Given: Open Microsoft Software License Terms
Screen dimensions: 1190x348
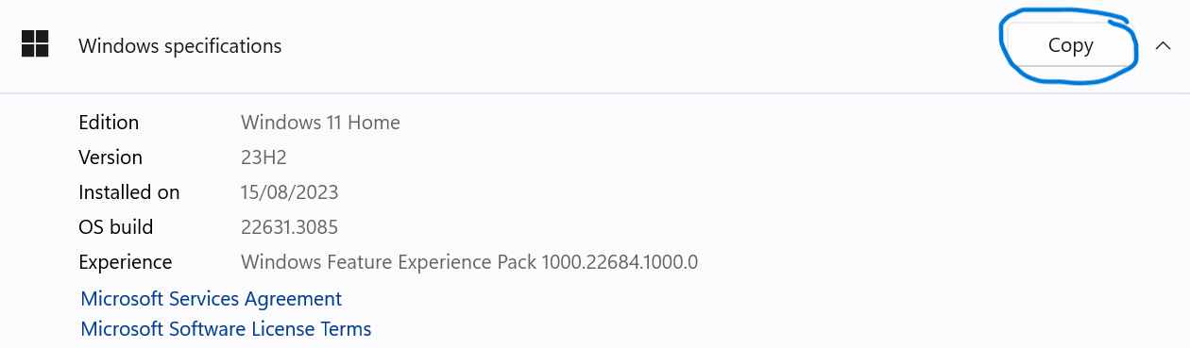Looking at the screenshot, I should [226, 329].
